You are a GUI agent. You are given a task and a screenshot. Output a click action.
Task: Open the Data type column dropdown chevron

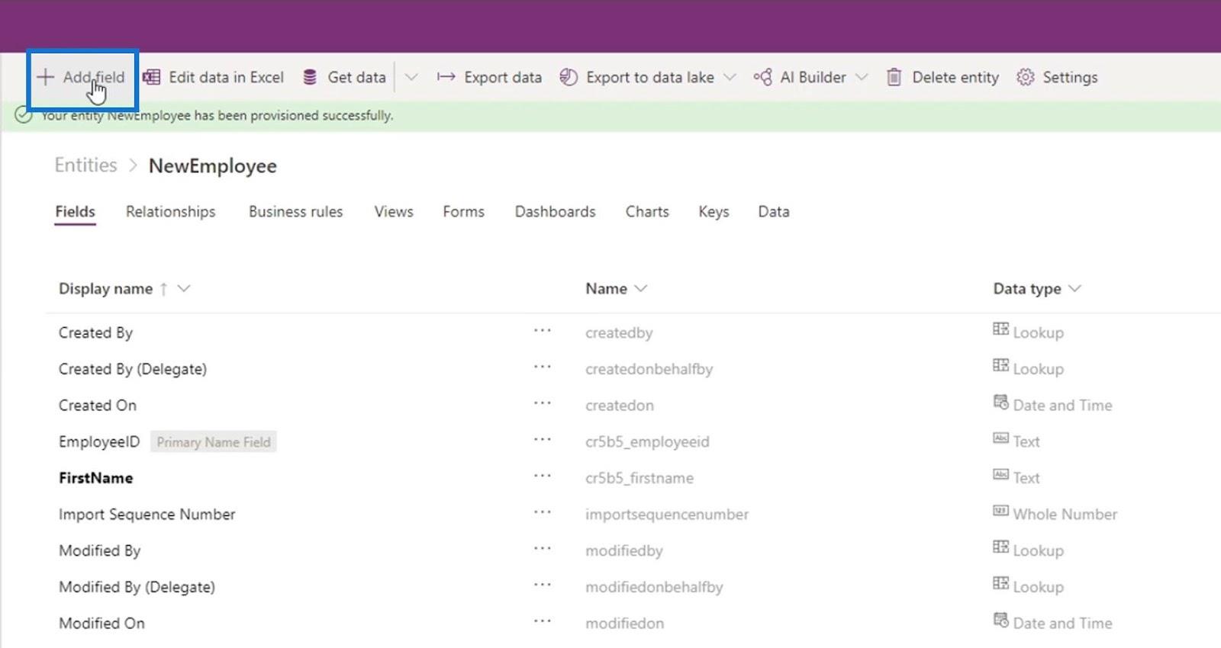click(1074, 288)
